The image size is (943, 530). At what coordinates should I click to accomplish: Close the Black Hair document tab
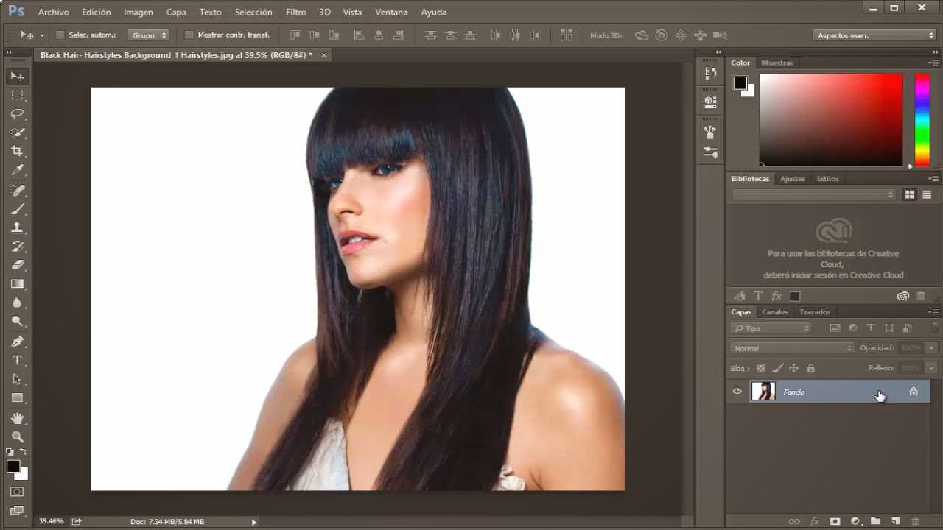[323, 55]
